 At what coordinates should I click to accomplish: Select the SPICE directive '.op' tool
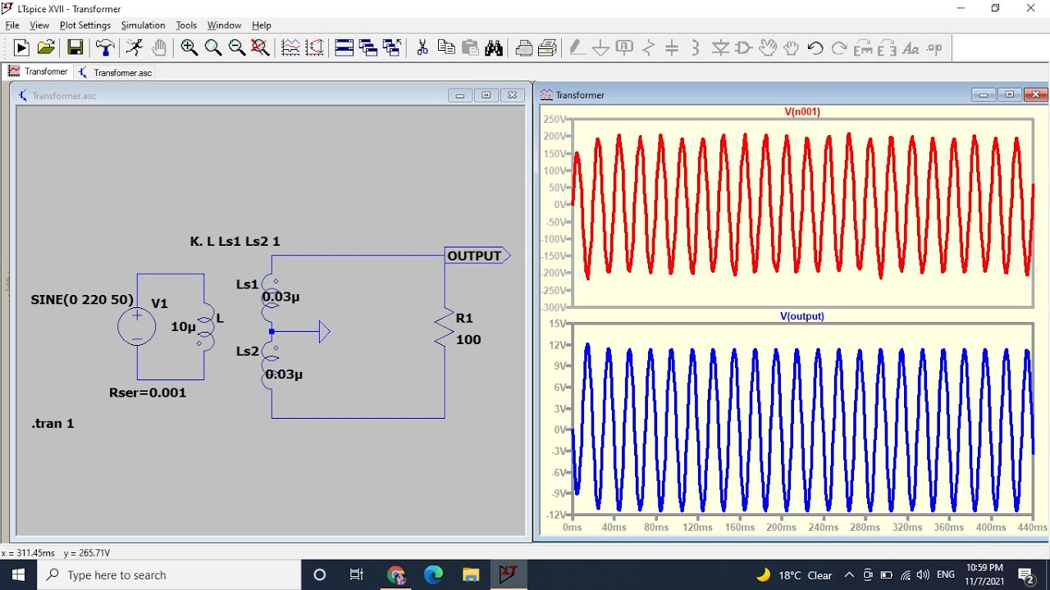tap(934, 48)
